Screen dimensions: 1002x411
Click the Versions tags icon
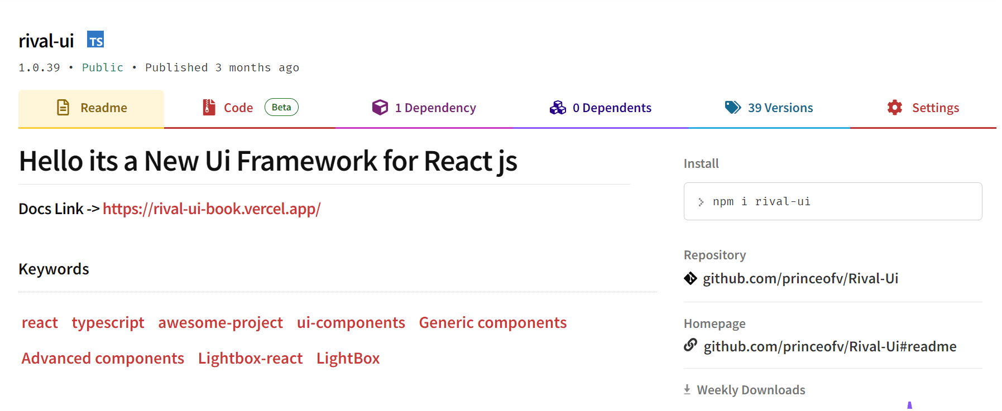[733, 107]
